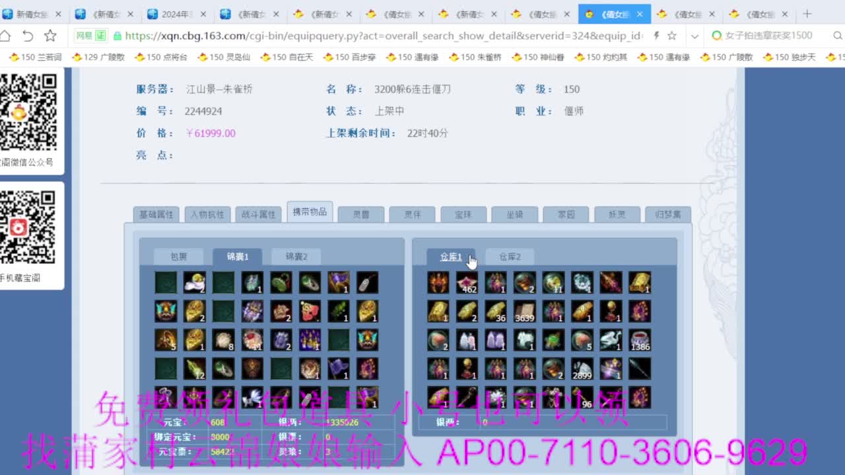This screenshot has height=475, width=845.
Task: Click the lightning speed-mode icon
Action: pos(656,36)
